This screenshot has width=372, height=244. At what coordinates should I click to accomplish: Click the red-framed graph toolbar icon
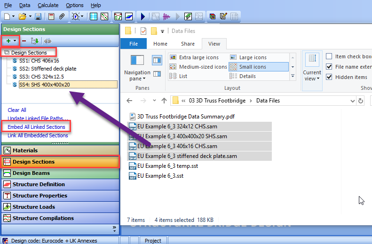118,16
